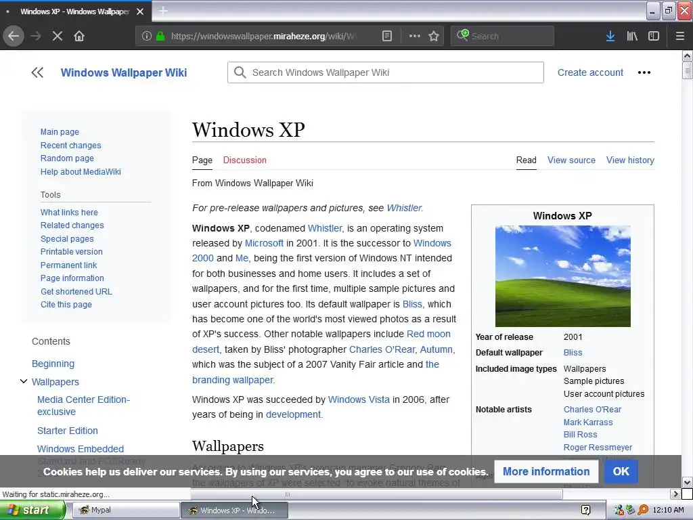Image resolution: width=693 pixels, height=520 pixels.
Task: Click What links here tool link
Action: (70, 212)
